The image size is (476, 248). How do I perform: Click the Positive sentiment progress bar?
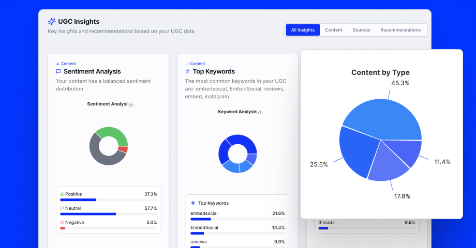[108, 199]
